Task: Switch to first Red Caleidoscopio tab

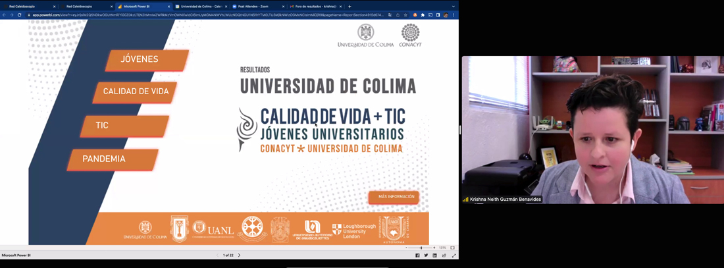Action: pyautogui.click(x=29, y=7)
